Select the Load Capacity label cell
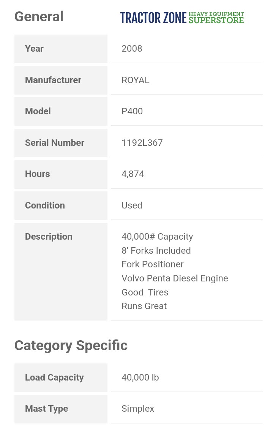 click(x=61, y=377)
